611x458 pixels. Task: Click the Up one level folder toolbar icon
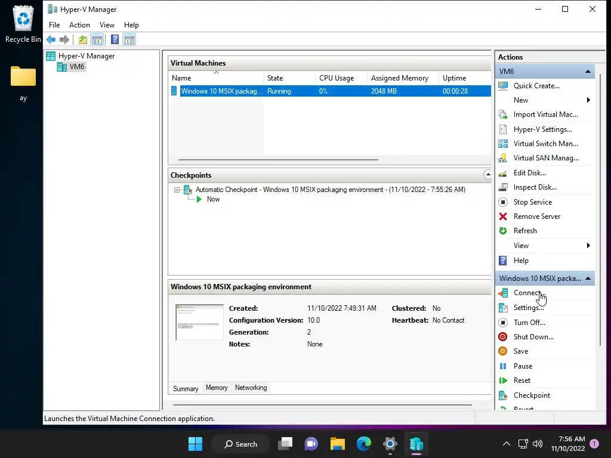(x=82, y=40)
